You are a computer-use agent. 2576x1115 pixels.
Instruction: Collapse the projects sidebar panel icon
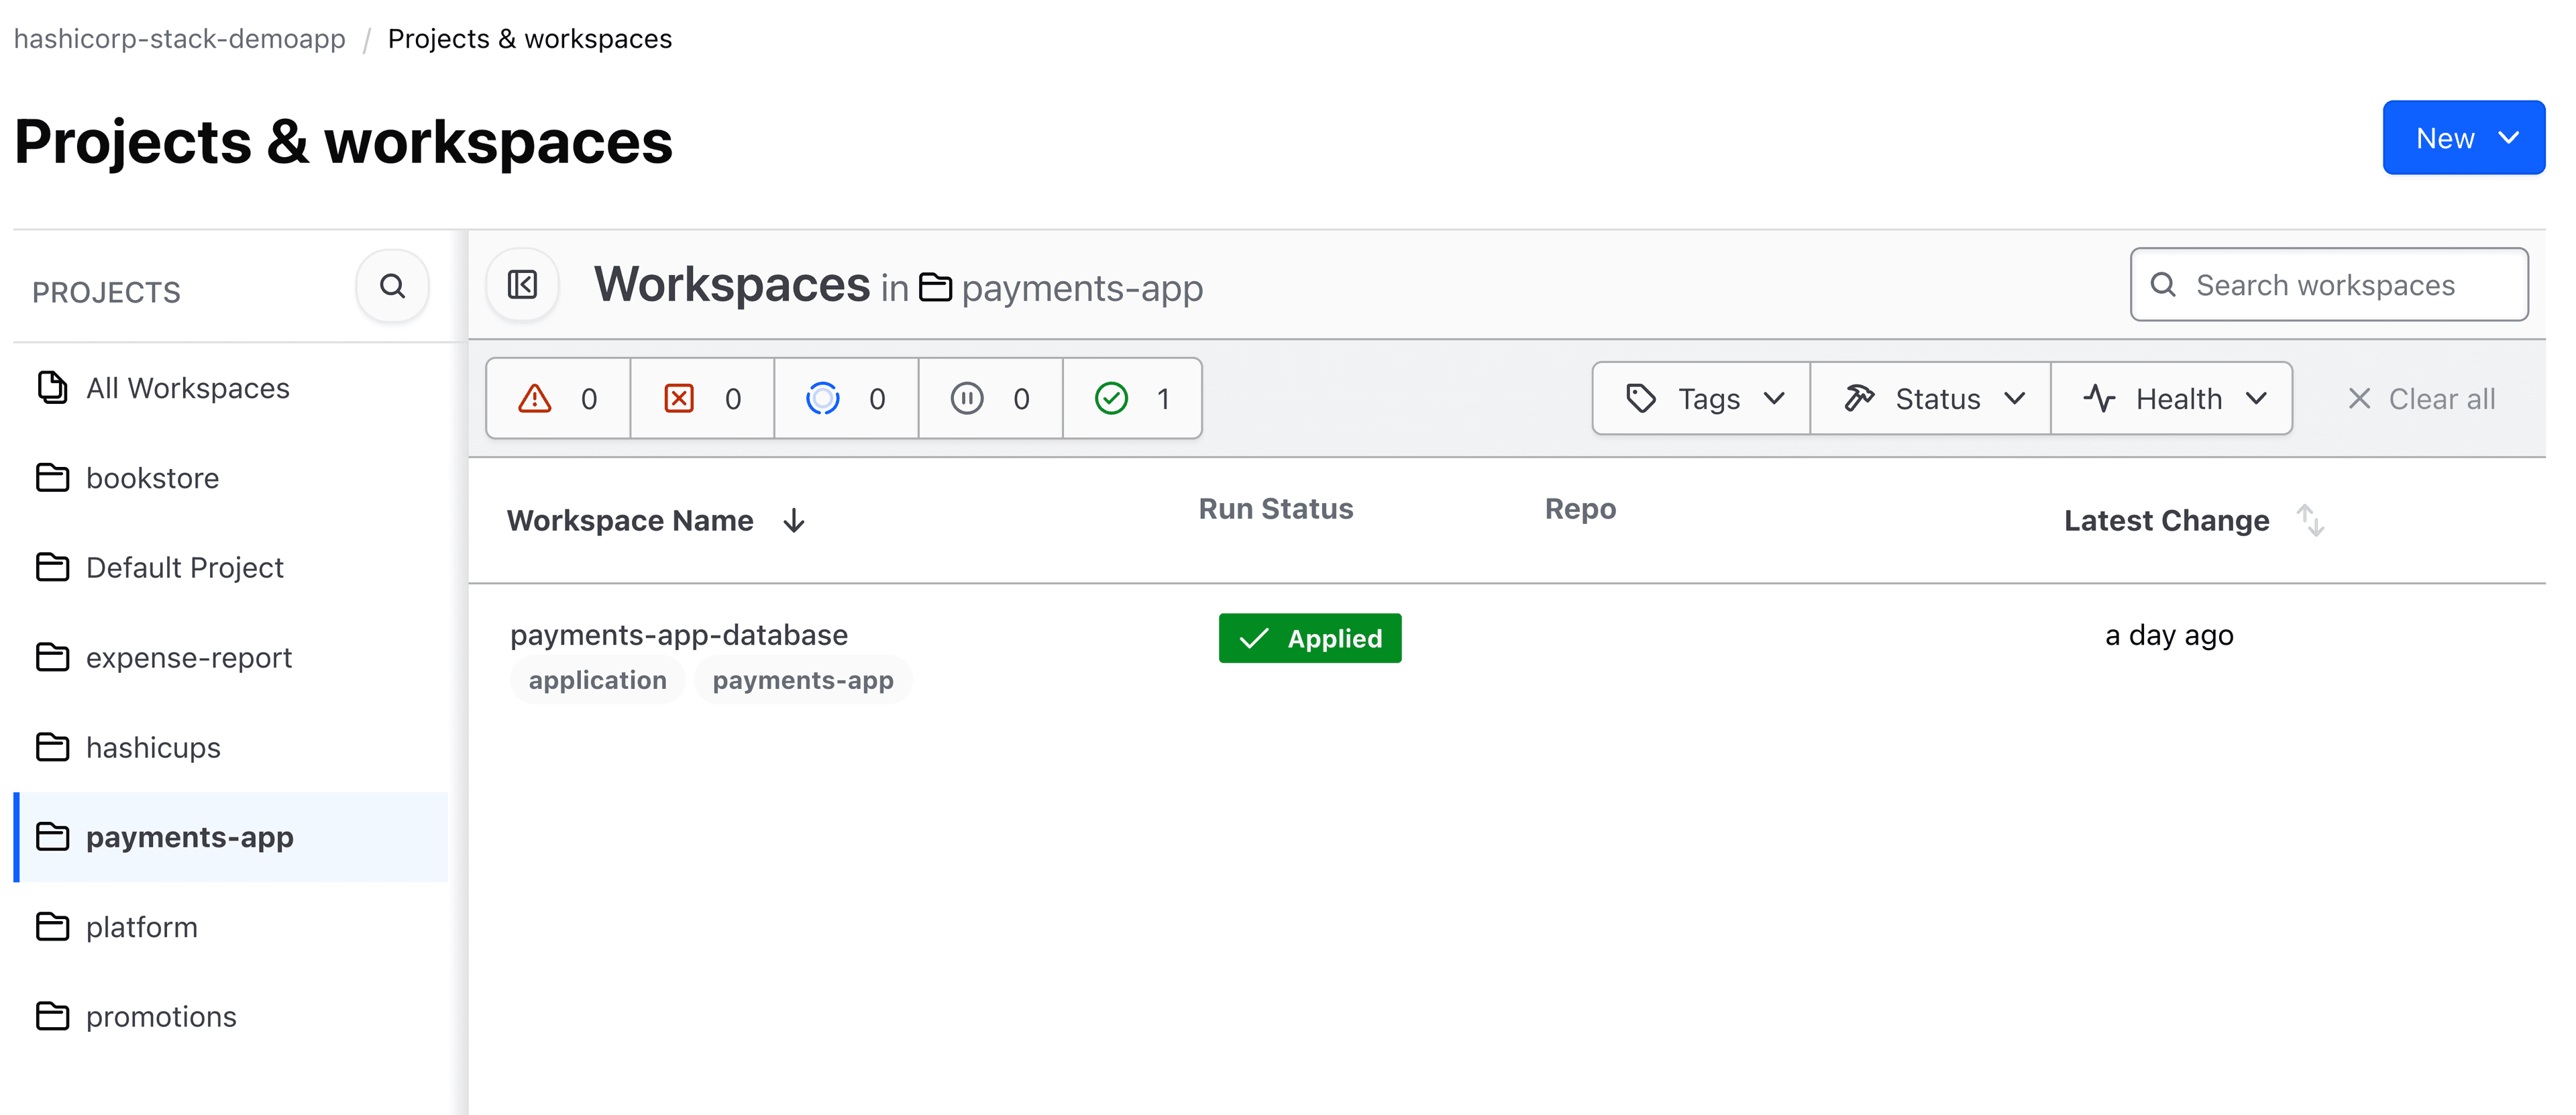tap(522, 285)
